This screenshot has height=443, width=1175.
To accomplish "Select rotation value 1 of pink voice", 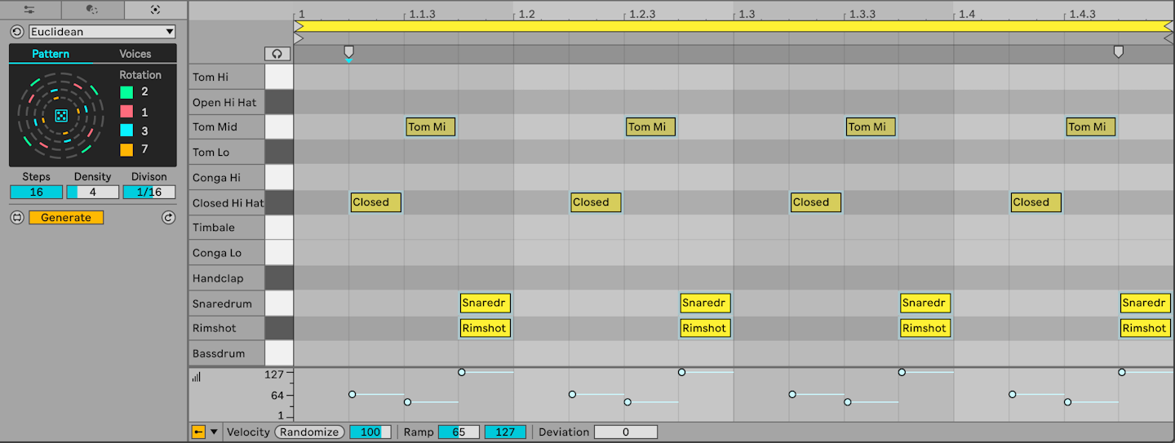I will [145, 112].
